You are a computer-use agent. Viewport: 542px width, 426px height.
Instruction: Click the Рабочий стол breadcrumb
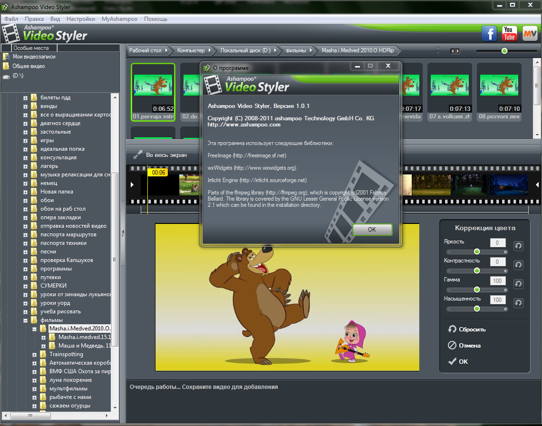pos(148,50)
